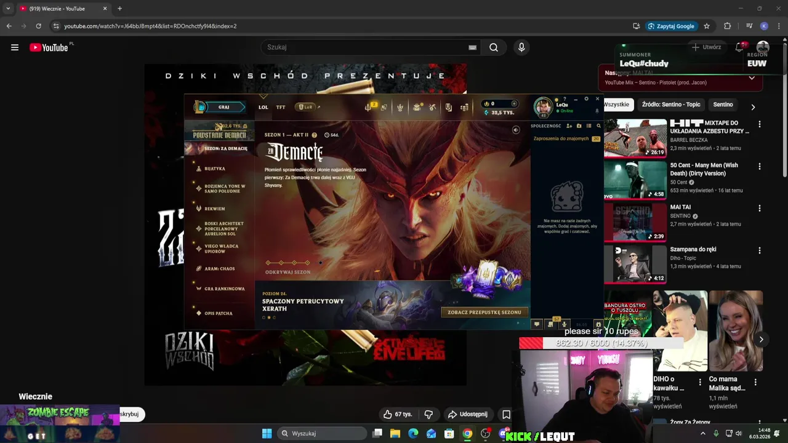The height and width of the screenshot is (443, 788).
Task: Open options for the DIHO o kawałku short
Action: [699, 382]
